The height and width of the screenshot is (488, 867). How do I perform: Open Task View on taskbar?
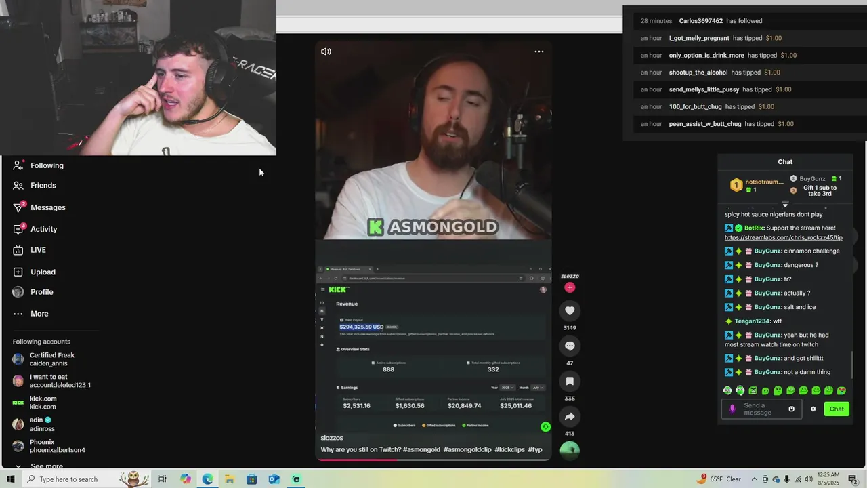point(163,479)
